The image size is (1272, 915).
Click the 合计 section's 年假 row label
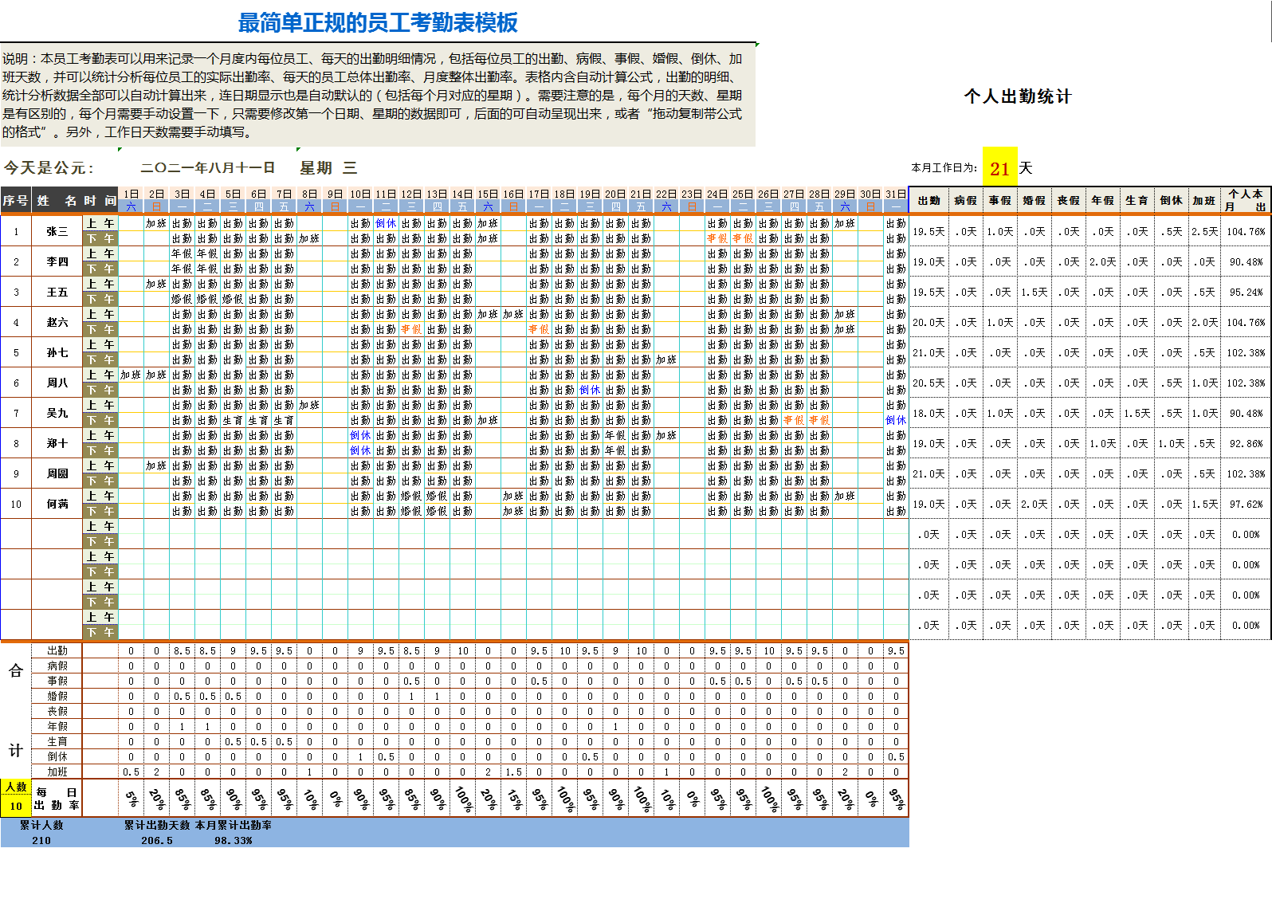tap(57, 726)
